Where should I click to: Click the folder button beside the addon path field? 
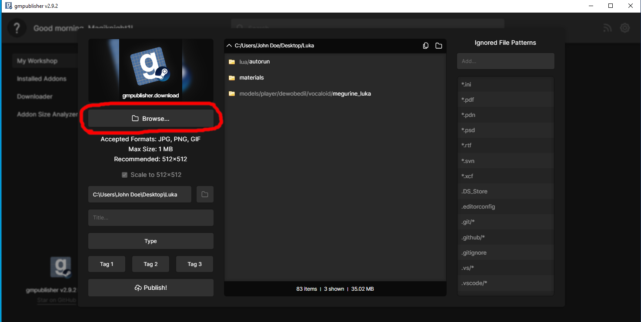point(205,194)
